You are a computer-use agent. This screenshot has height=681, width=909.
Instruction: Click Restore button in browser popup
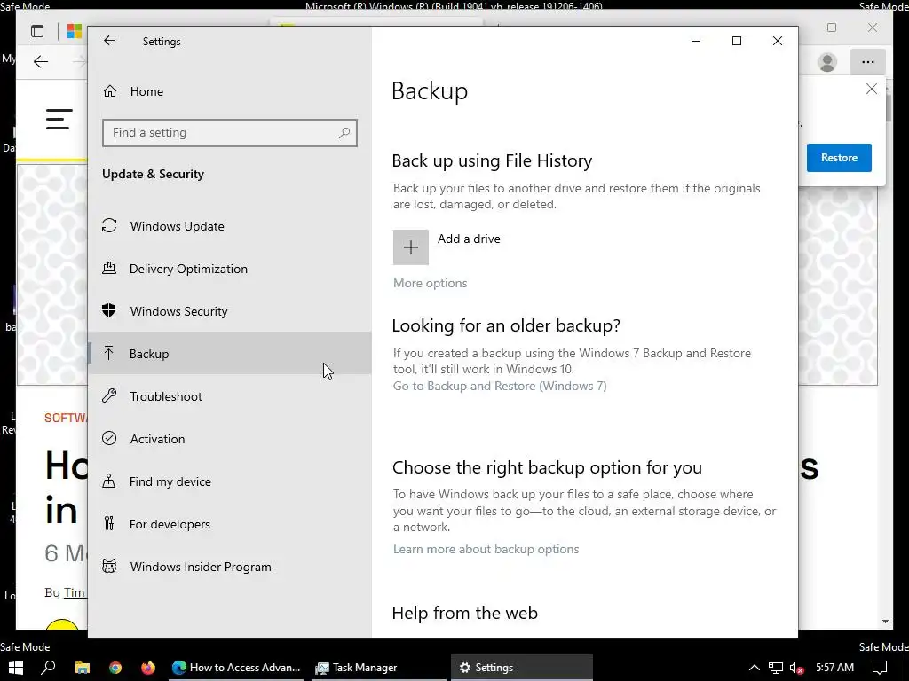pyautogui.click(x=839, y=158)
